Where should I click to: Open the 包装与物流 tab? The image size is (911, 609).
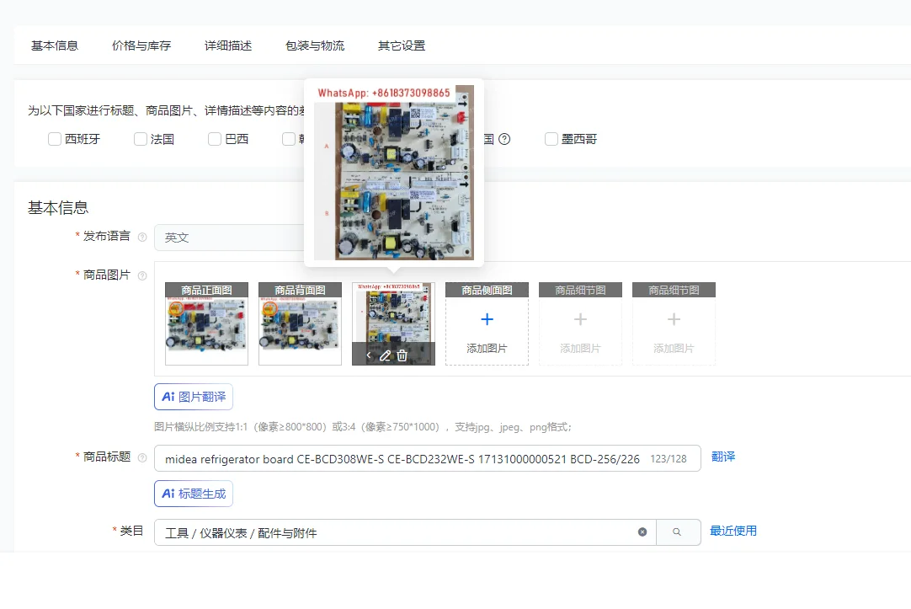[314, 46]
